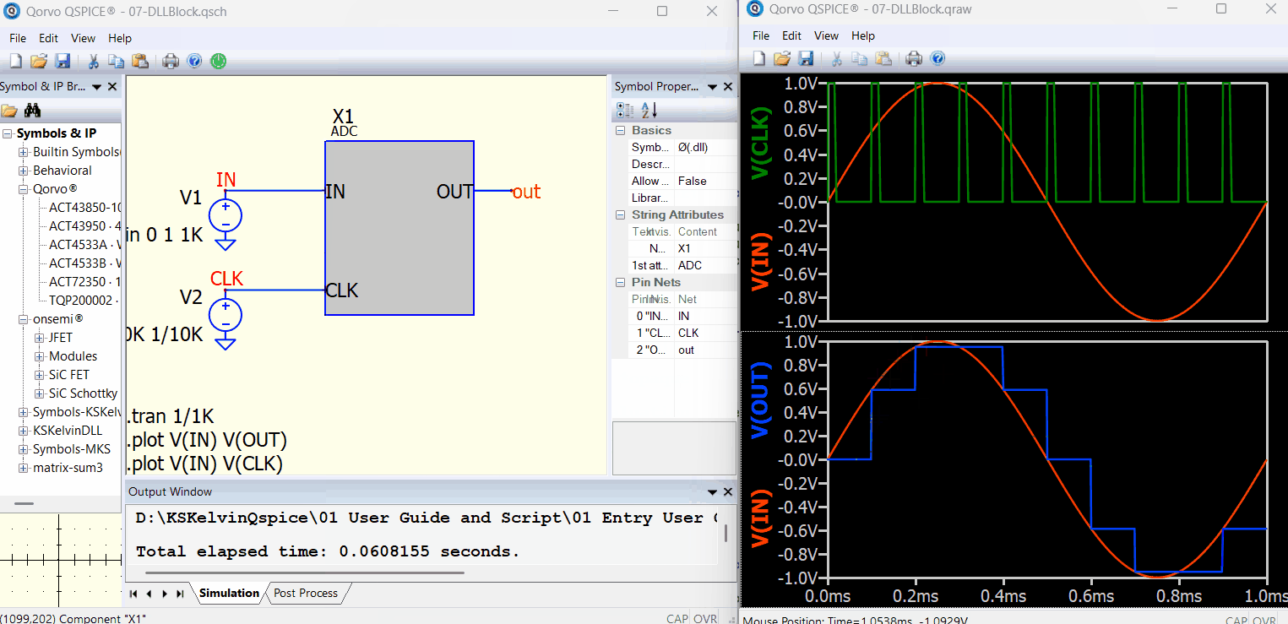Collapse the Basics property group

coord(622,131)
